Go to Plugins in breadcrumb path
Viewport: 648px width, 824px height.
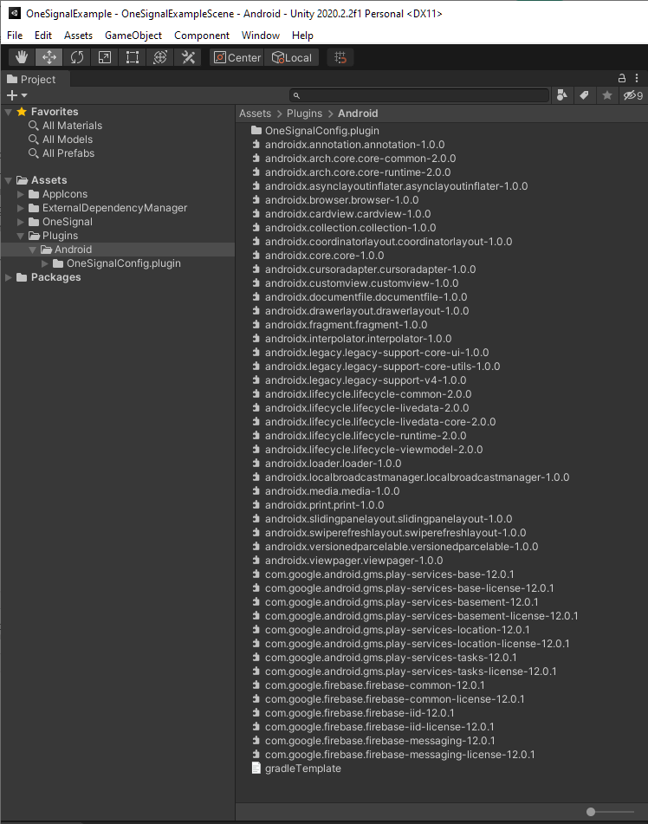click(x=304, y=114)
